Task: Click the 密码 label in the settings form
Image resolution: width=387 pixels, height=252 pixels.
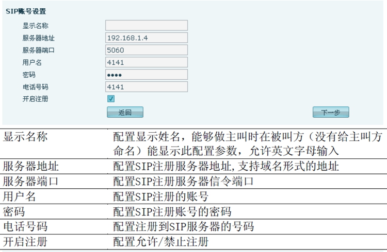Action: point(29,75)
